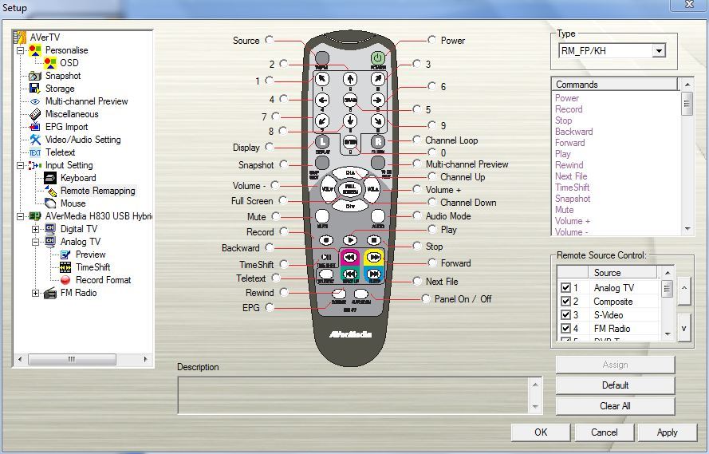
Task: Click the OK button
Action: tap(541, 432)
